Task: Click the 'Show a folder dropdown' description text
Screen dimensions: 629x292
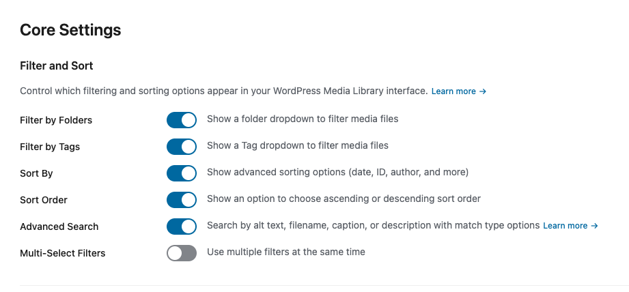Action: click(x=303, y=119)
